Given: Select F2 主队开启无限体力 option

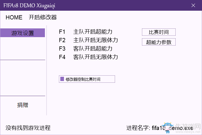Looking at the screenshot, I should coord(88,40).
